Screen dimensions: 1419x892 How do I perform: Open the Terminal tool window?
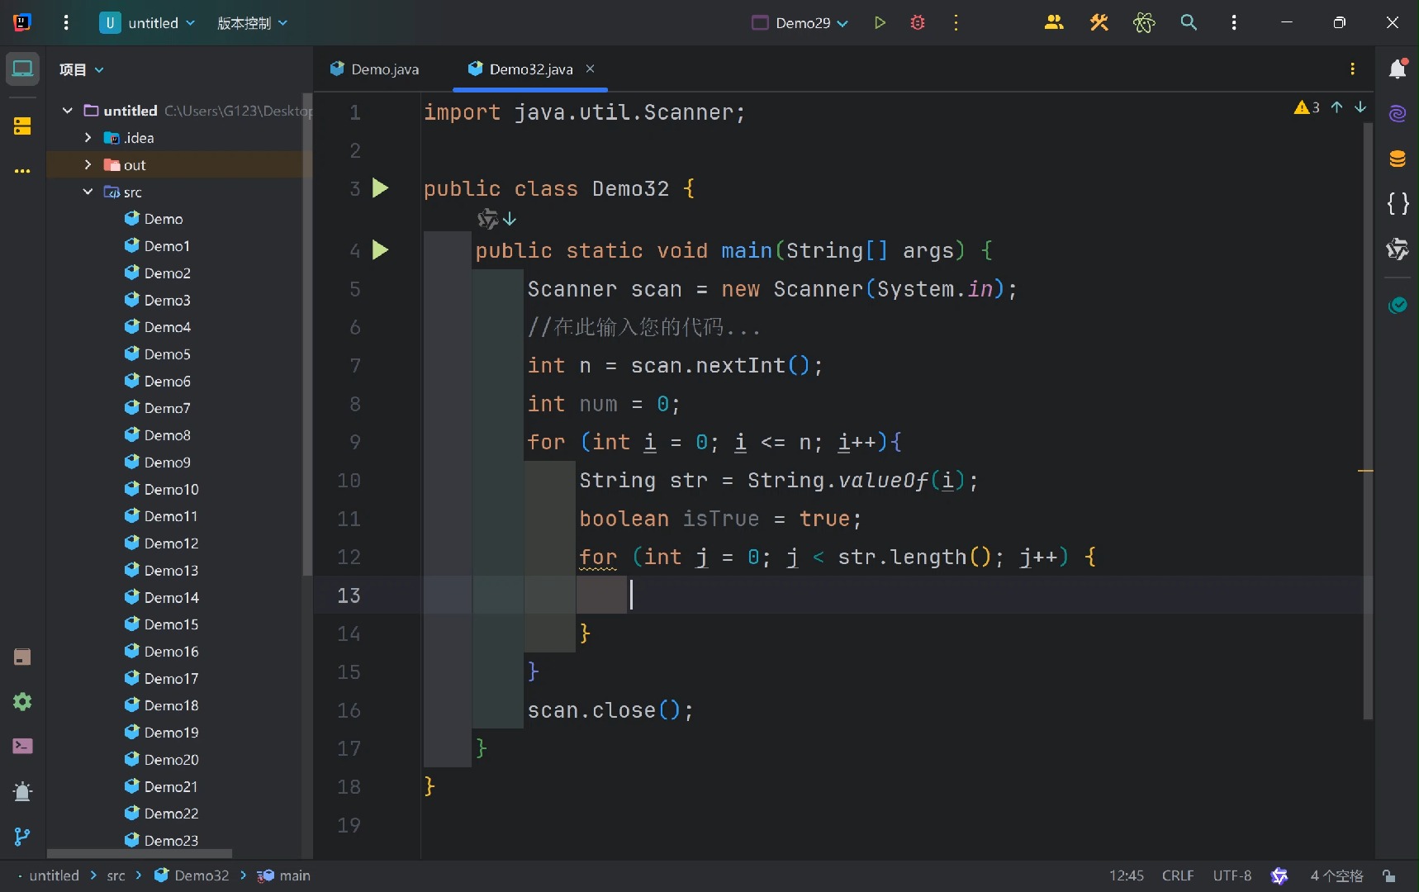pos(22,747)
